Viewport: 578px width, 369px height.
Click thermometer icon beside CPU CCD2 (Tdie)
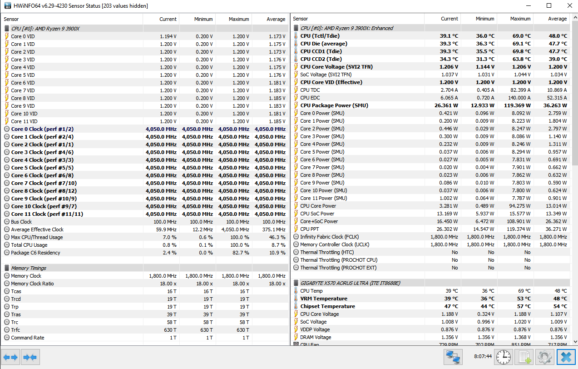click(296, 59)
